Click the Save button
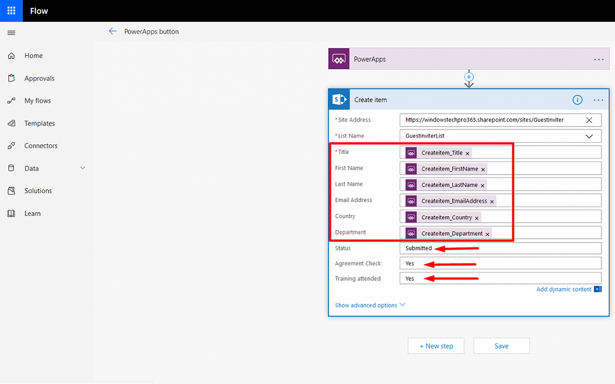 (501, 346)
